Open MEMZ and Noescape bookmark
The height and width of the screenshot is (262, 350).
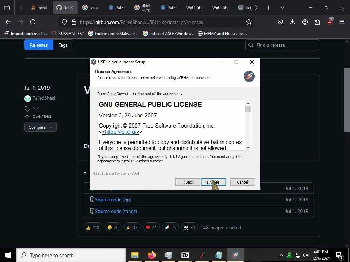pyautogui.click(x=222, y=34)
